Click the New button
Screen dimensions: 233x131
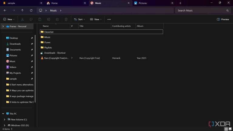[9, 19]
